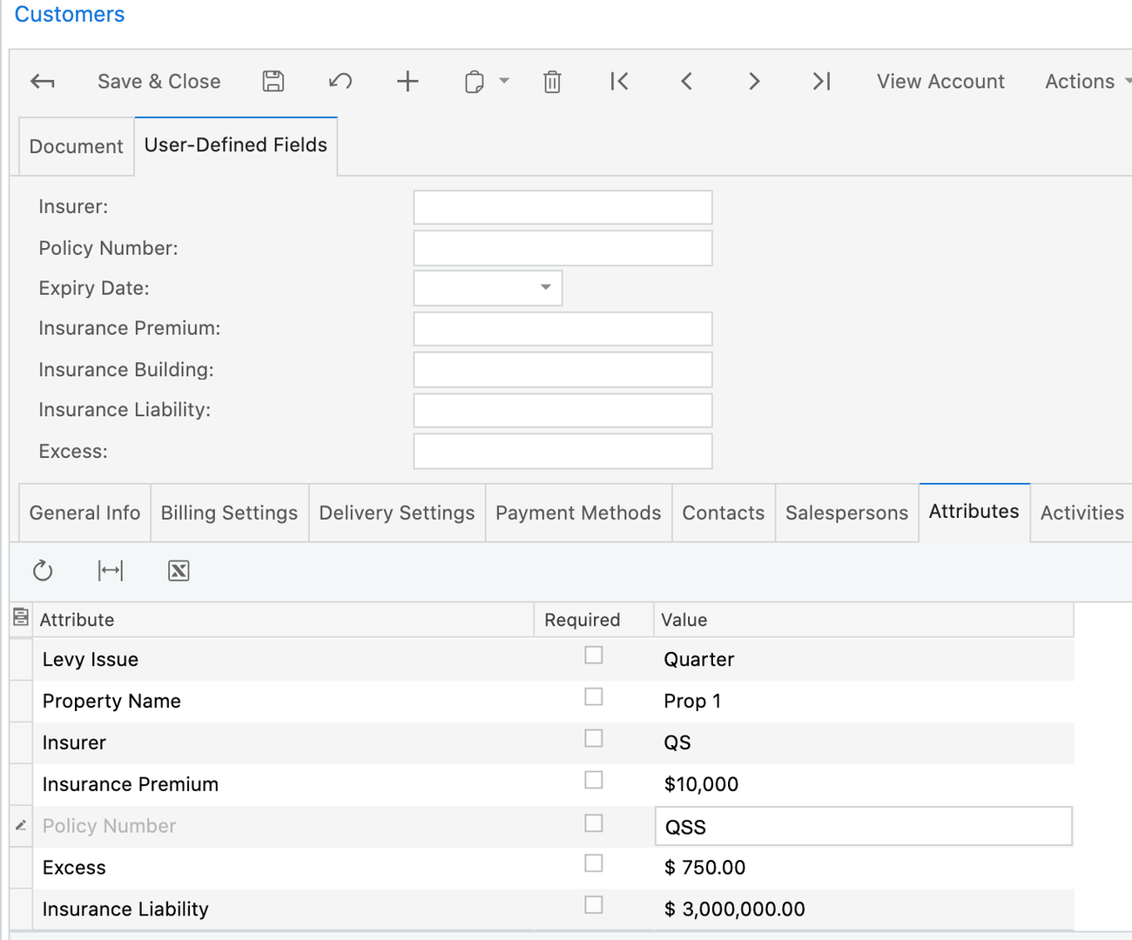1132x940 pixels.
Task: Click the Required column header
Action: tap(594, 620)
